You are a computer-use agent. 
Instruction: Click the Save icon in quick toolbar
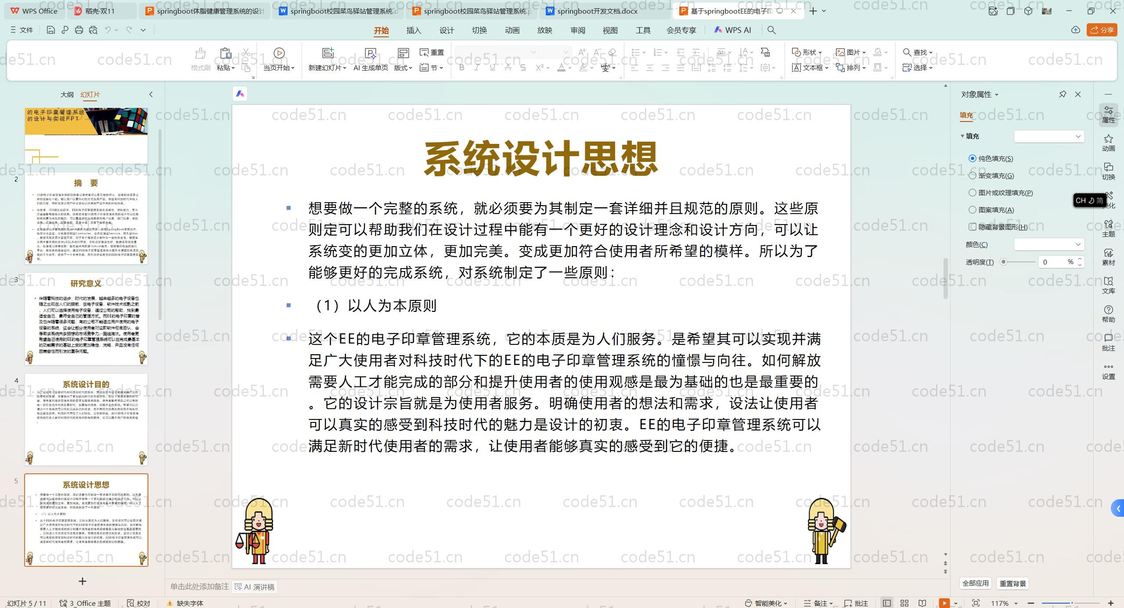[x=50, y=30]
